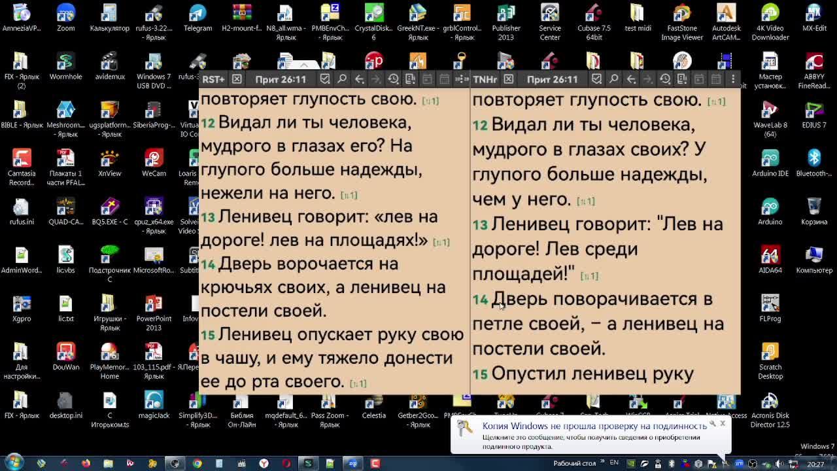Click verse number 12 in RST+ pane
This screenshot has height=471, width=837.
pyautogui.click(x=208, y=124)
